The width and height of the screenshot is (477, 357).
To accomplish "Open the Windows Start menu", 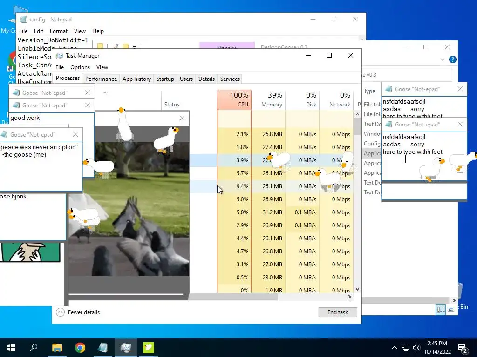I will click(x=11, y=348).
